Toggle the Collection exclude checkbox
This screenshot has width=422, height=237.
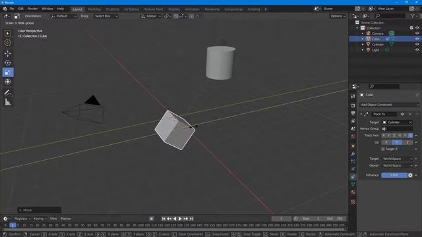[411, 28]
